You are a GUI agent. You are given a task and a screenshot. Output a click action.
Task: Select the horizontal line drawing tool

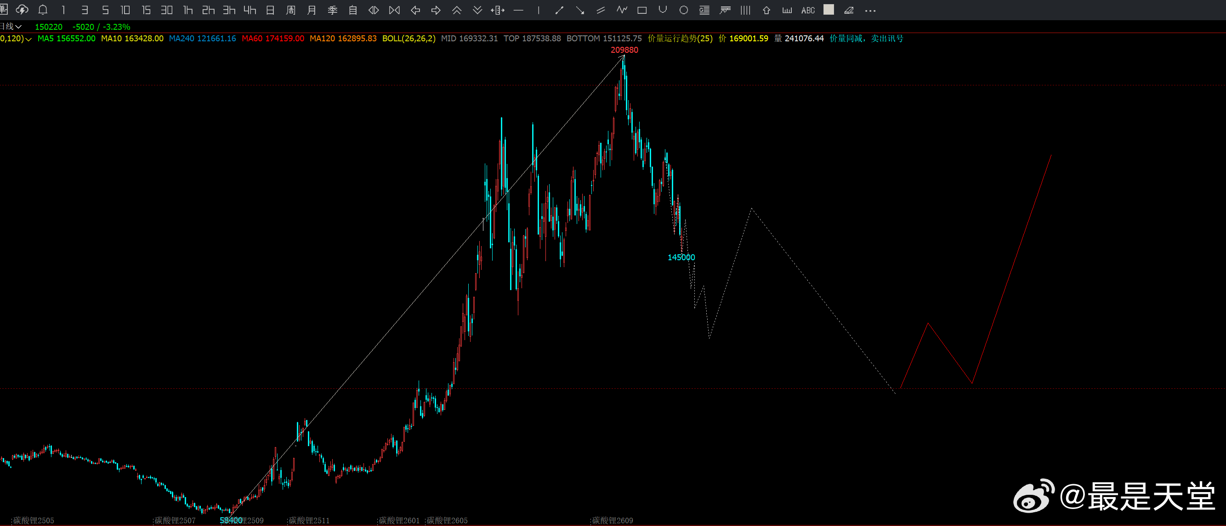pyautogui.click(x=519, y=10)
